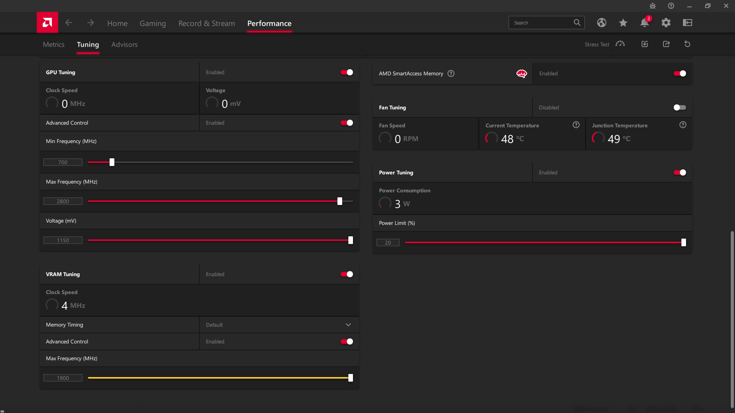The image size is (735, 413).
Task: Click the VRAM Max Frequency slider handle
Action: 350,378
